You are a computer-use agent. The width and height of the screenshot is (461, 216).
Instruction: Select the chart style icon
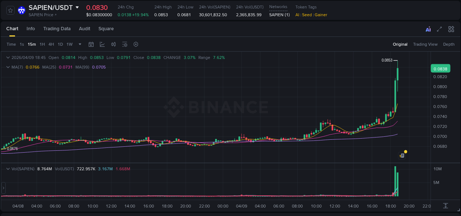tap(102, 44)
